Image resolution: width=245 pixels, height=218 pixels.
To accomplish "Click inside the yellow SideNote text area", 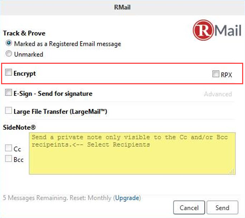I will tap(132, 153).
